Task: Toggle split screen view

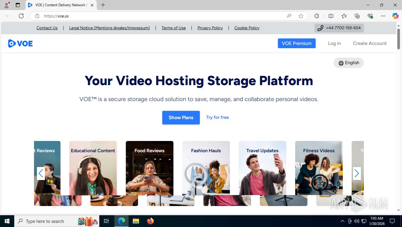Action: tap(331, 16)
